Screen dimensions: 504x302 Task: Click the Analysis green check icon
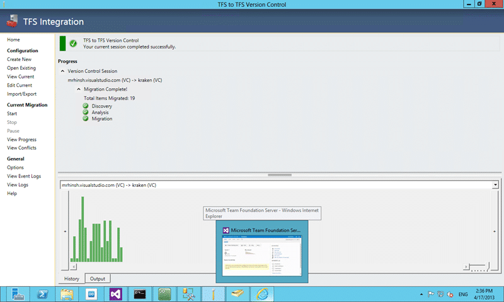pyautogui.click(x=86, y=112)
